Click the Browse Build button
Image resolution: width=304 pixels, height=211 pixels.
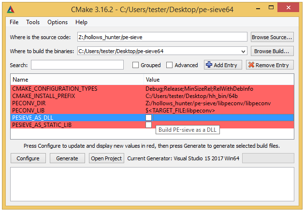coord(272,51)
